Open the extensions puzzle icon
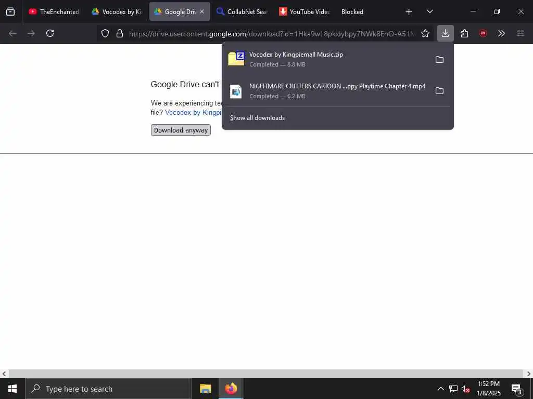The height and width of the screenshot is (399, 533). [x=464, y=33]
